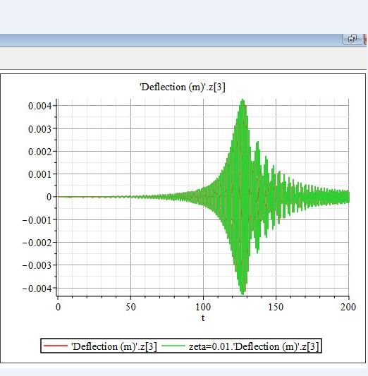Click the 0.004 tick label on vertical axis
Screen dimensions: 368x376
click(x=39, y=106)
